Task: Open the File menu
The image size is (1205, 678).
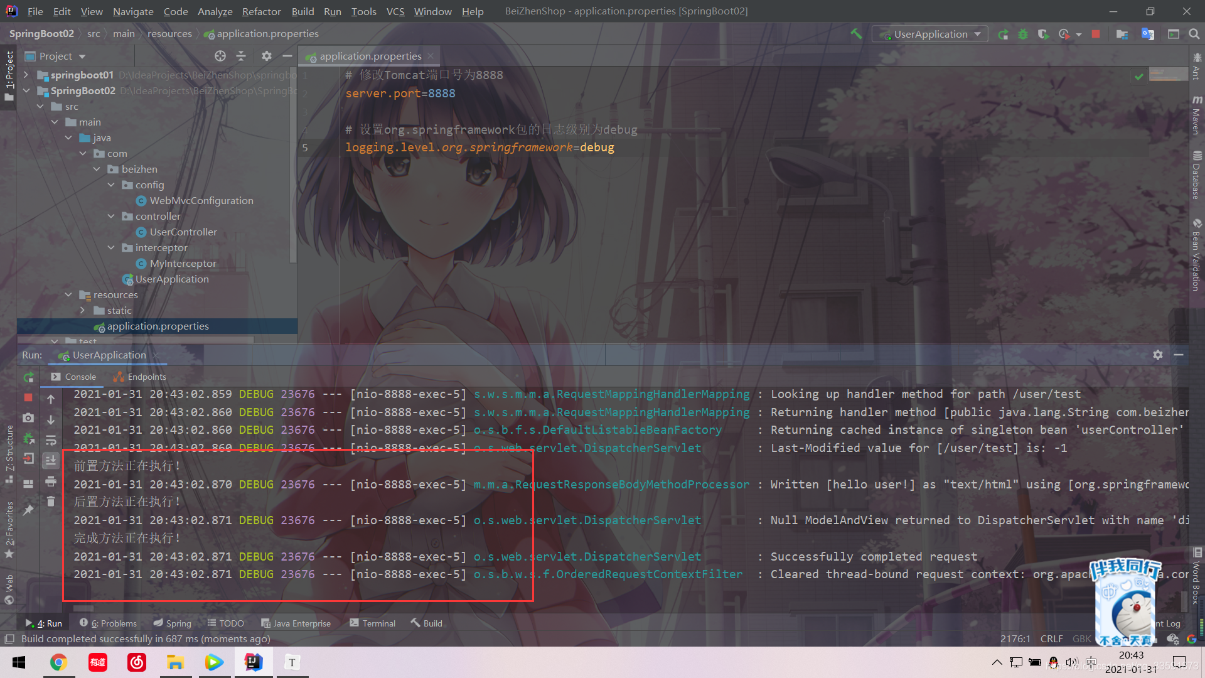Action: [x=35, y=11]
